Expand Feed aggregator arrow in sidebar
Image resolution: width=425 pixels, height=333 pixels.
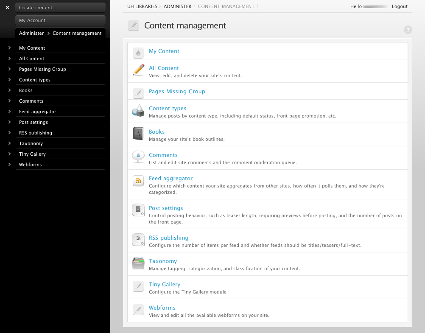(9, 111)
